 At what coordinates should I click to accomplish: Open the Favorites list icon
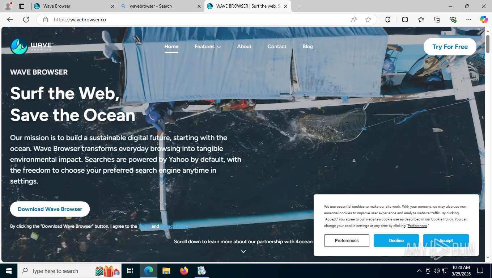(x=421, y=20)
